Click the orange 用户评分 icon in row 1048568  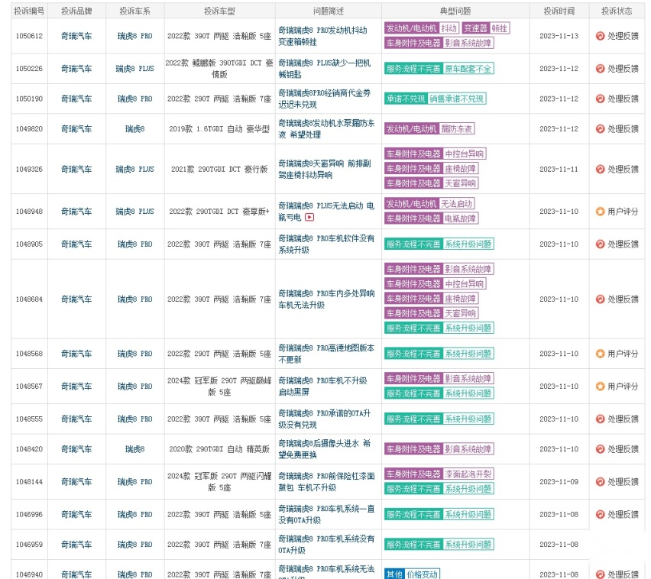(x=600, y=354)
